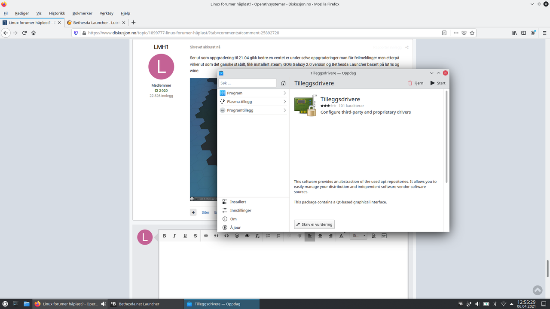Image resolution: width=550 pixels, height=309 pixels.
Task: Click Skriv ei vurdering to write a review
Action: (314, 224)
